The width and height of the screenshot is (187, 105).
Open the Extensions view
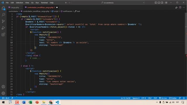[3, 34]
